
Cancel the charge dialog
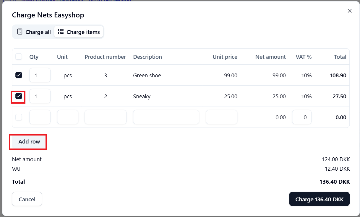coord(27,199)
